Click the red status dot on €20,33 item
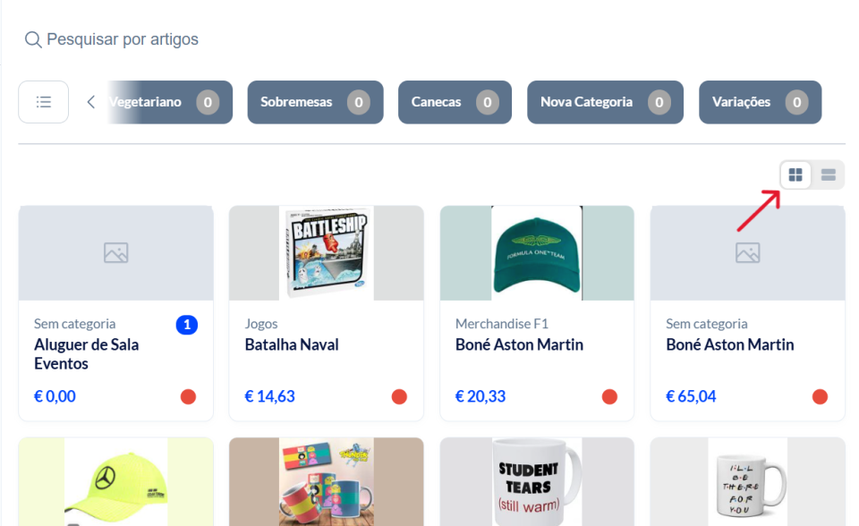The height and width of the screenshot is (526, 859). (x=609, y=396)
